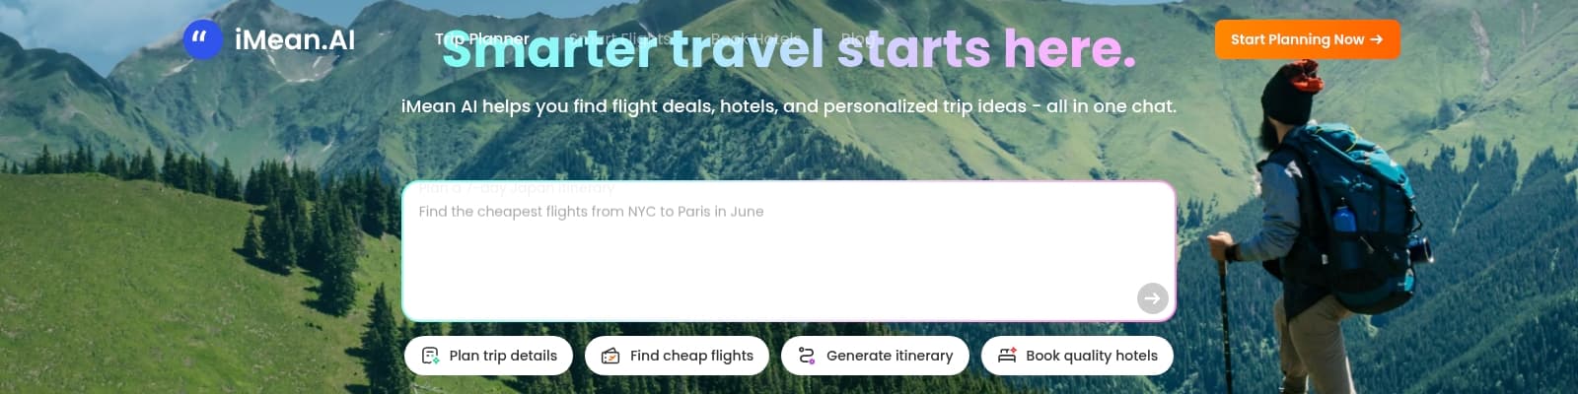Submit query with the round arrow button

pyautogui.click(x=1152, y=297)
